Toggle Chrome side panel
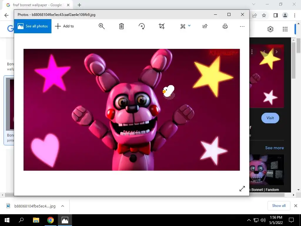 pos(276,15)
